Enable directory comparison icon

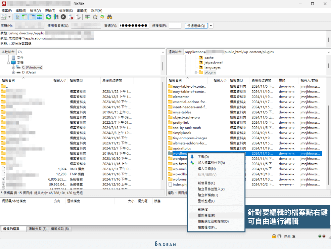tap(94, 17)
